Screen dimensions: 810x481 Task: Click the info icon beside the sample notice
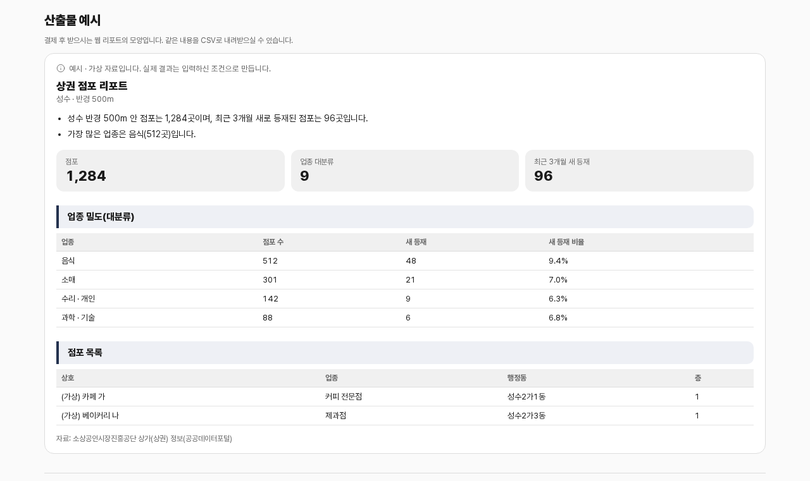tap(61, 68)
